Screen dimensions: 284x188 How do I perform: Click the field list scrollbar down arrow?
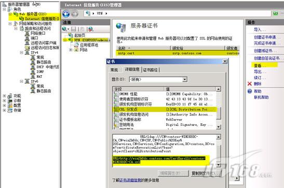[218, 127]
